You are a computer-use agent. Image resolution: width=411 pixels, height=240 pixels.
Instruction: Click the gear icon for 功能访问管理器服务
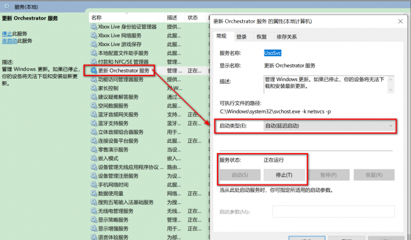pos(94,79)
